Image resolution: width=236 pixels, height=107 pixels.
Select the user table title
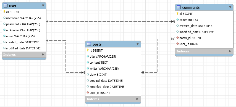[13, 6]
